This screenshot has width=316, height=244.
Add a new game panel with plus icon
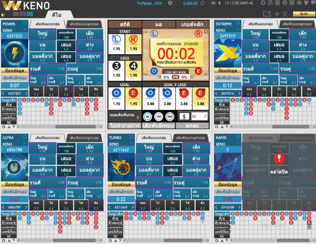click(267, 14)
